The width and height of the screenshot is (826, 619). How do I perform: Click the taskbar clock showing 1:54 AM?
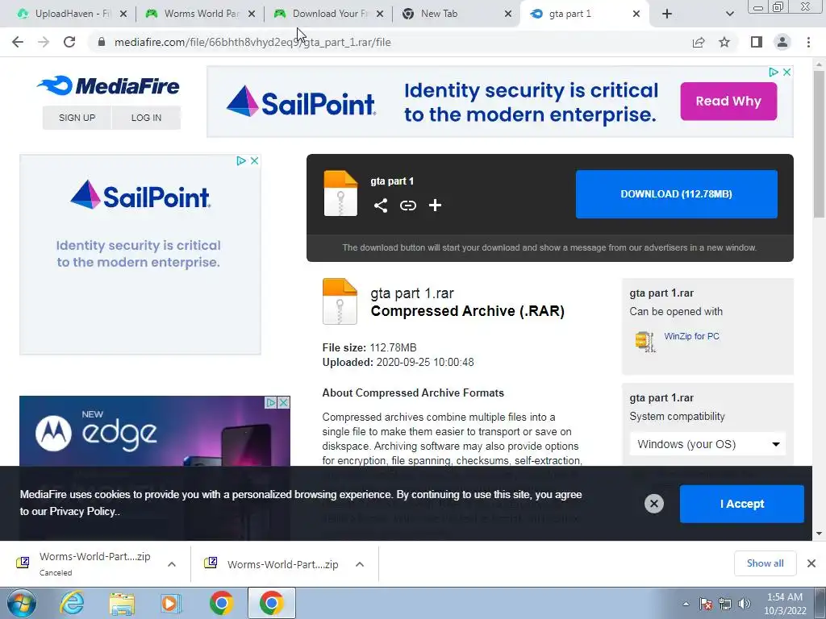(x=785, y=604)
